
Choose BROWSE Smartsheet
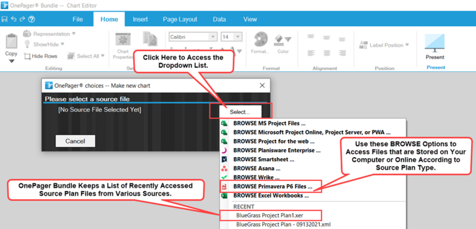tap(313, 159)
